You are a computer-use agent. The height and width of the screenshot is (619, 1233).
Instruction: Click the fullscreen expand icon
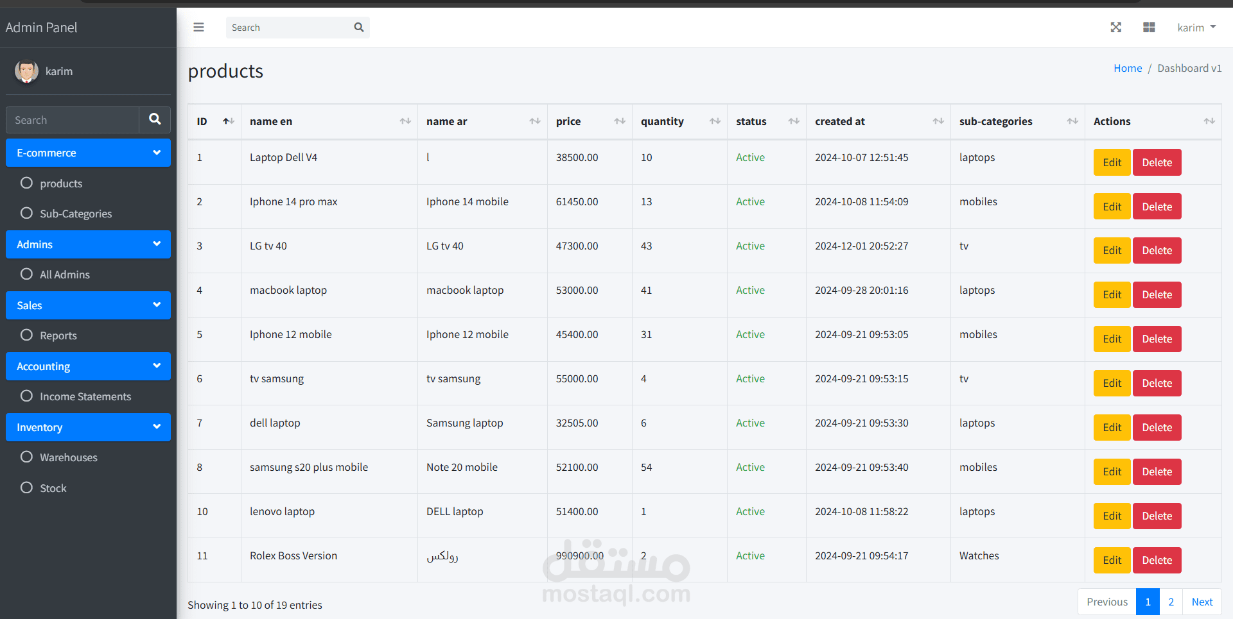tap(1116, 28)
